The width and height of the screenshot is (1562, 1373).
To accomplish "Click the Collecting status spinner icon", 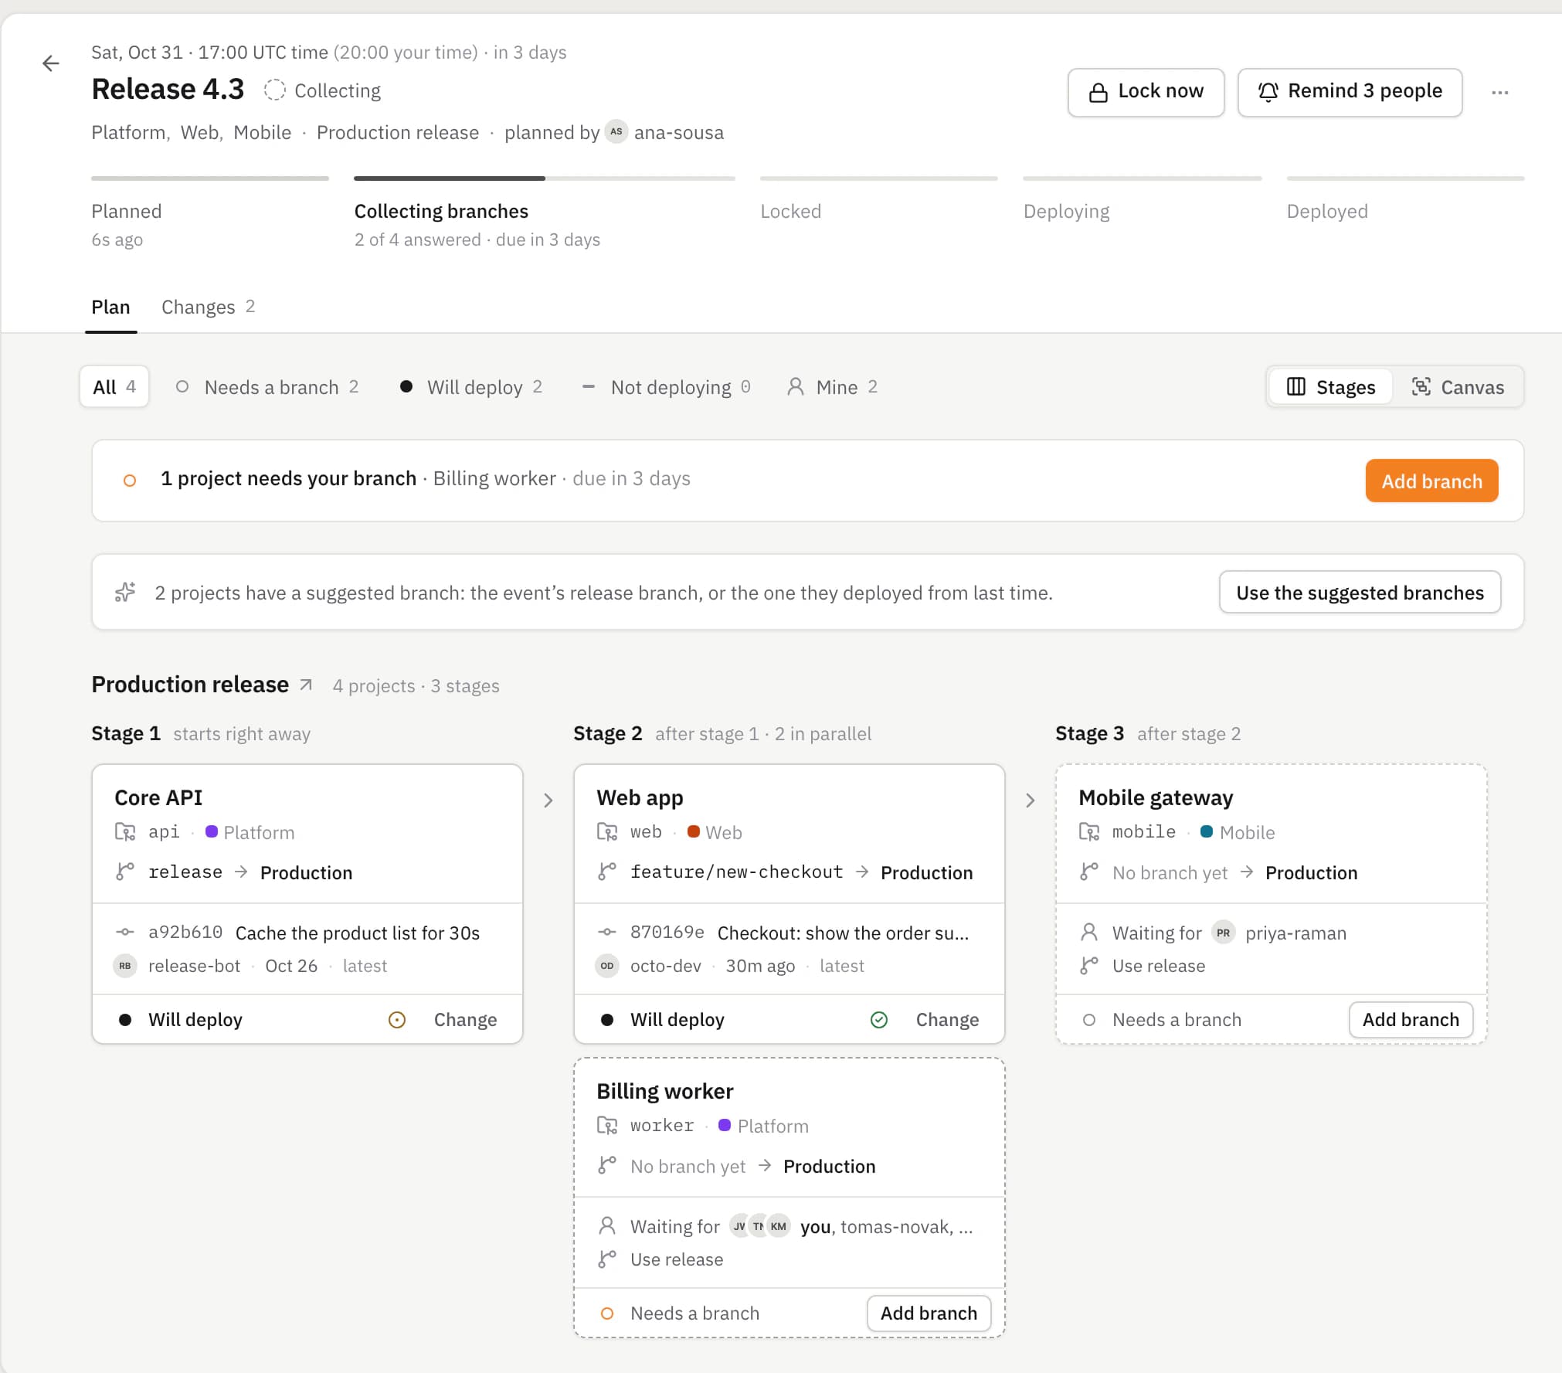I will coord(274,90).
